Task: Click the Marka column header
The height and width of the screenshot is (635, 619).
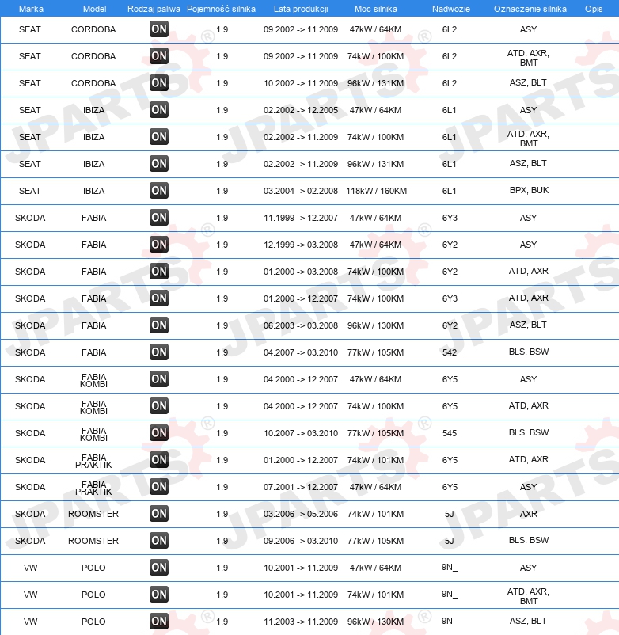Action: point(31,9)
